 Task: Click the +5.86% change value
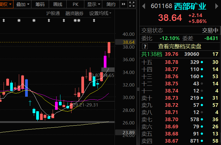pos(197,21)
